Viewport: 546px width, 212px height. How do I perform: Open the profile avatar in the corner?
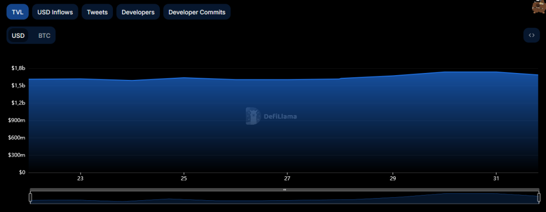pyautogui.click(x=539, y=6)
